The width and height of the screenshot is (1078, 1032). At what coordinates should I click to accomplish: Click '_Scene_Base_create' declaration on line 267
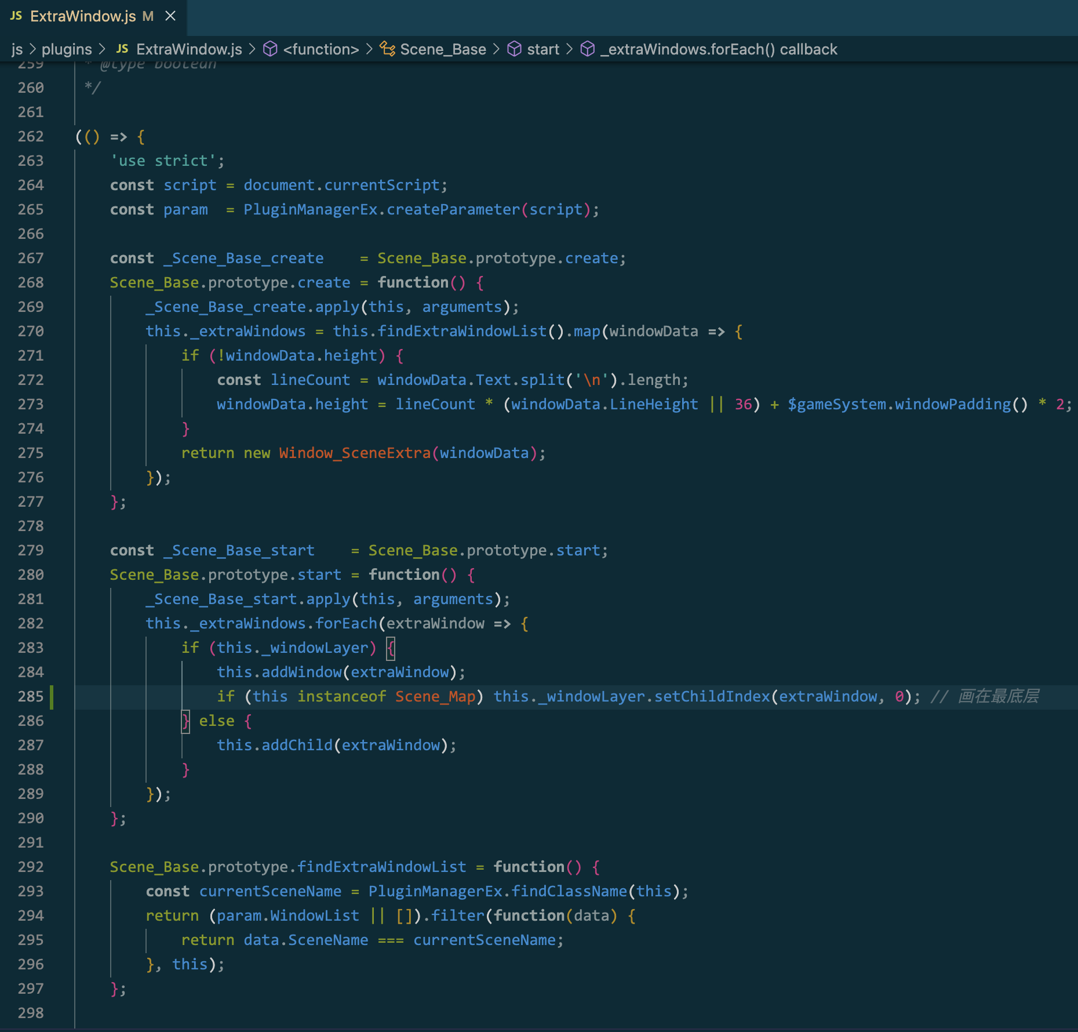pyautogui.click(x=243, y=258)
